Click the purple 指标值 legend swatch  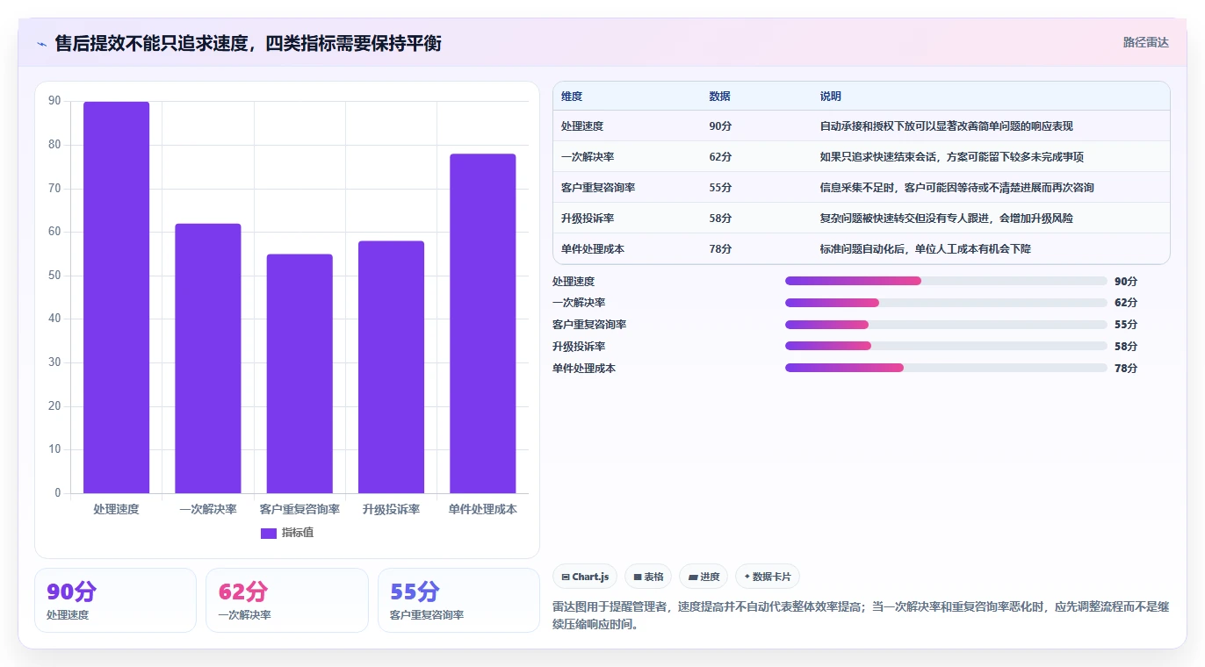tap(269, 534)
